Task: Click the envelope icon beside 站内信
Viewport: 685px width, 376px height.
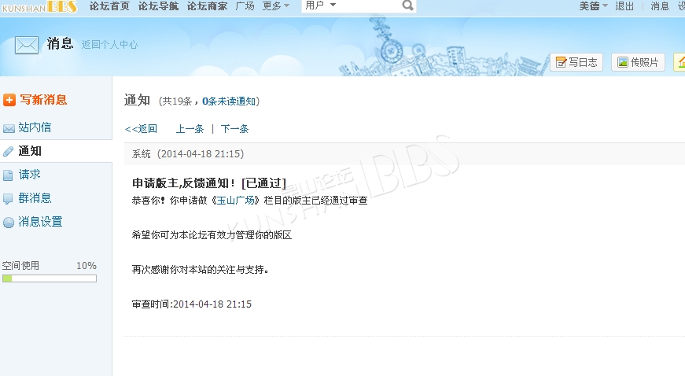Action: (x=9, y=128)
